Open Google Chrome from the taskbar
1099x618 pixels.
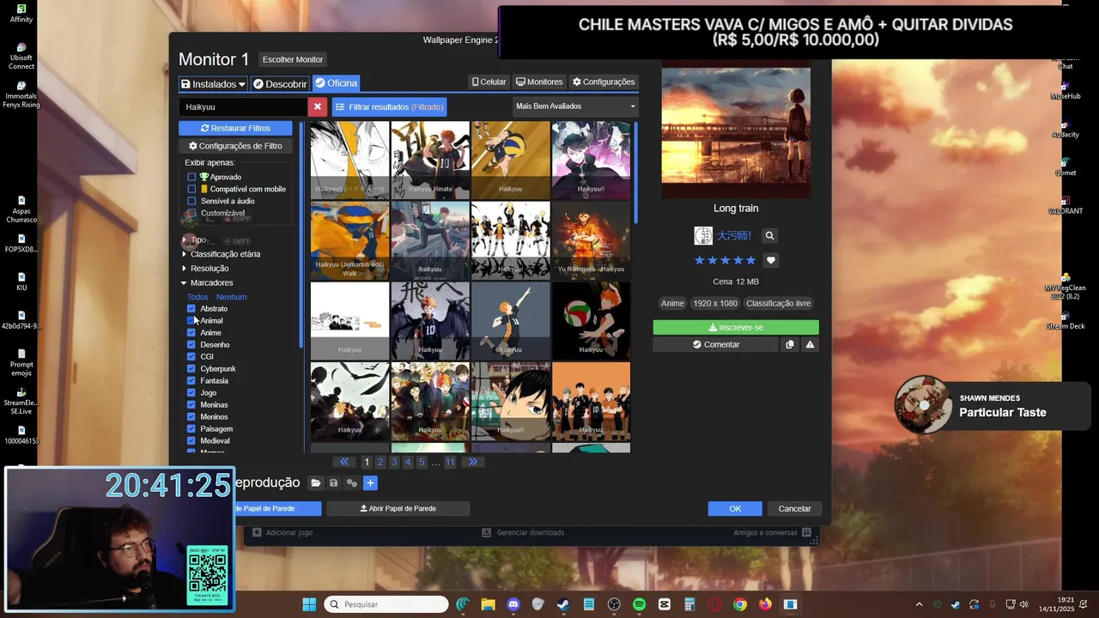[x=740, y=604]
